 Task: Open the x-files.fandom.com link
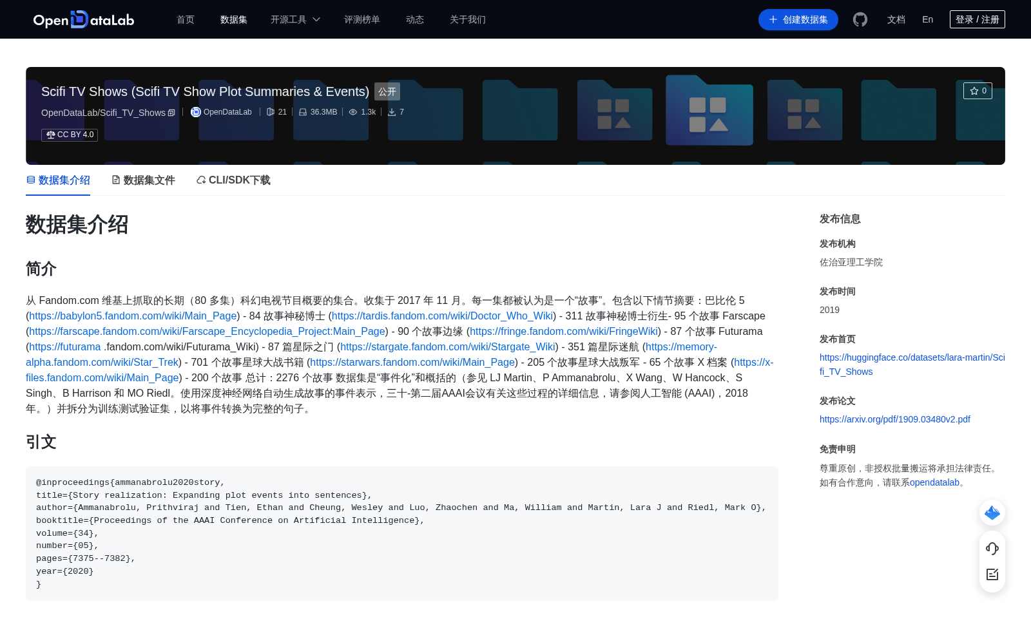[x=102, y=377]
